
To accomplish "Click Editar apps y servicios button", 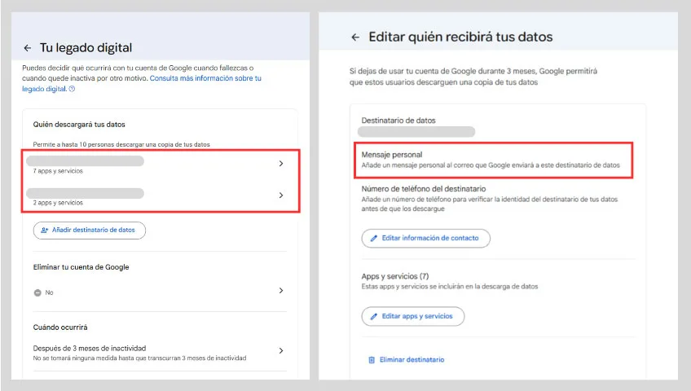I will pos(413,316).
